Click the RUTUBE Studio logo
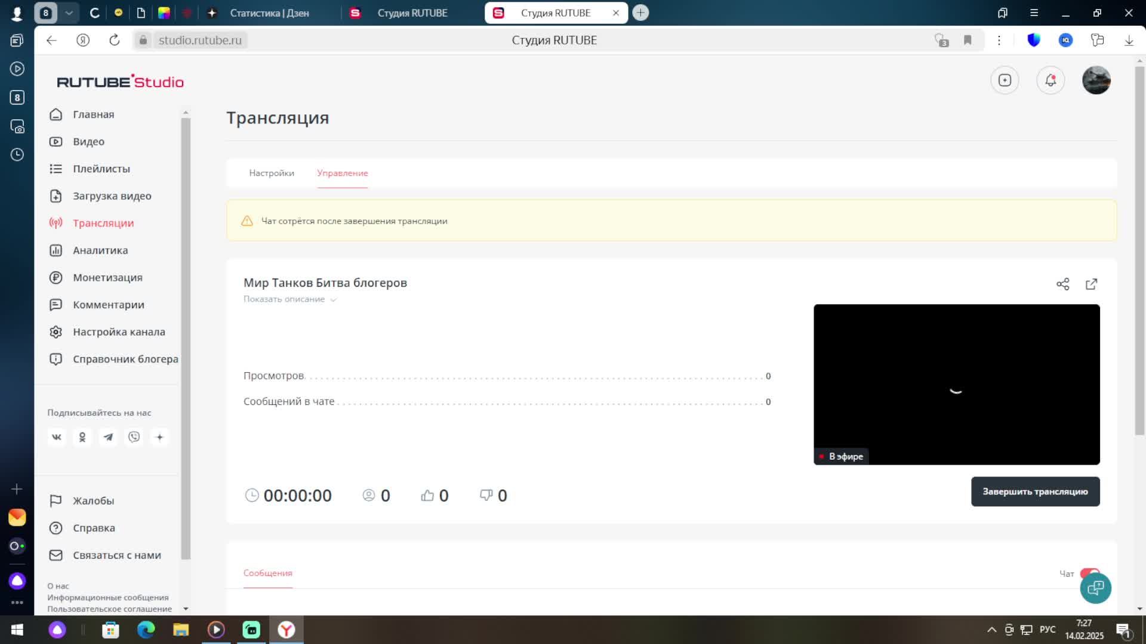1146x644 pixels. point(120,82)
